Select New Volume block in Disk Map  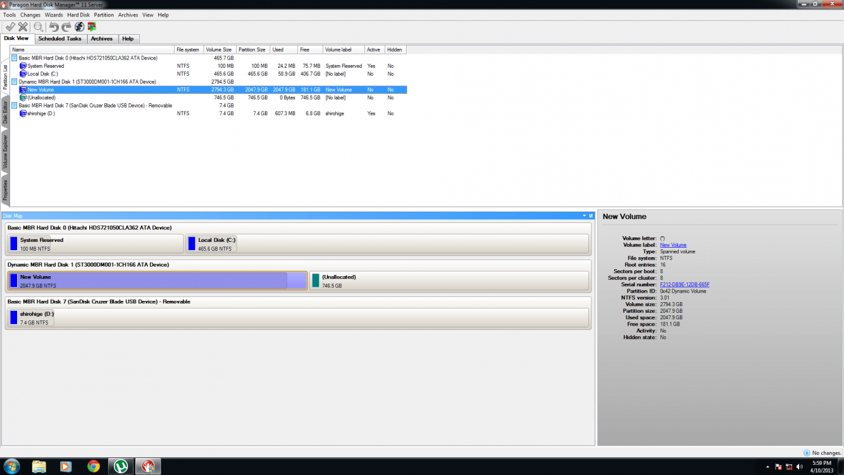tap(158, 281)
